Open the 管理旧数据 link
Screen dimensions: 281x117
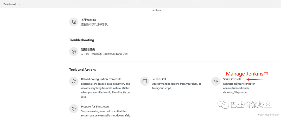click(88, 49)
